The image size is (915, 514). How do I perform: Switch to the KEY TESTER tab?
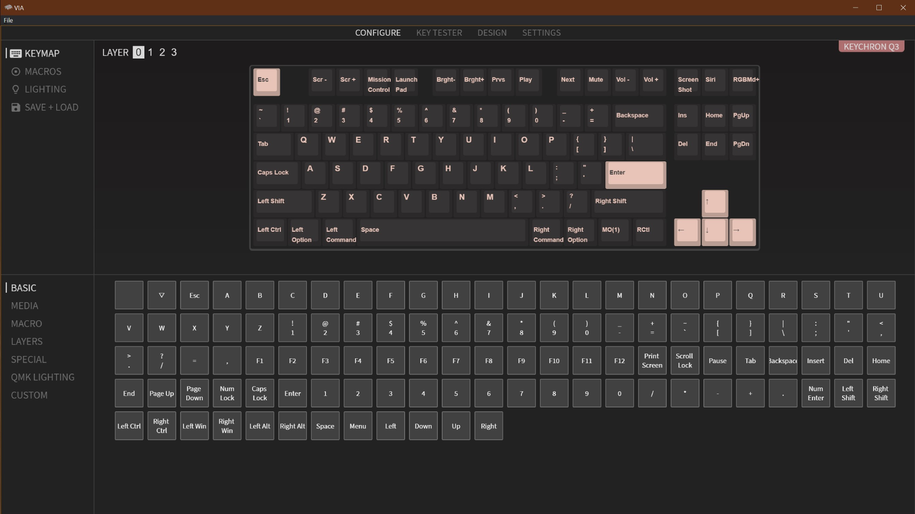click(x=439, y=33)
